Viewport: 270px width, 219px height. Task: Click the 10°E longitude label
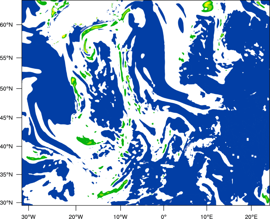click(207, 216)
